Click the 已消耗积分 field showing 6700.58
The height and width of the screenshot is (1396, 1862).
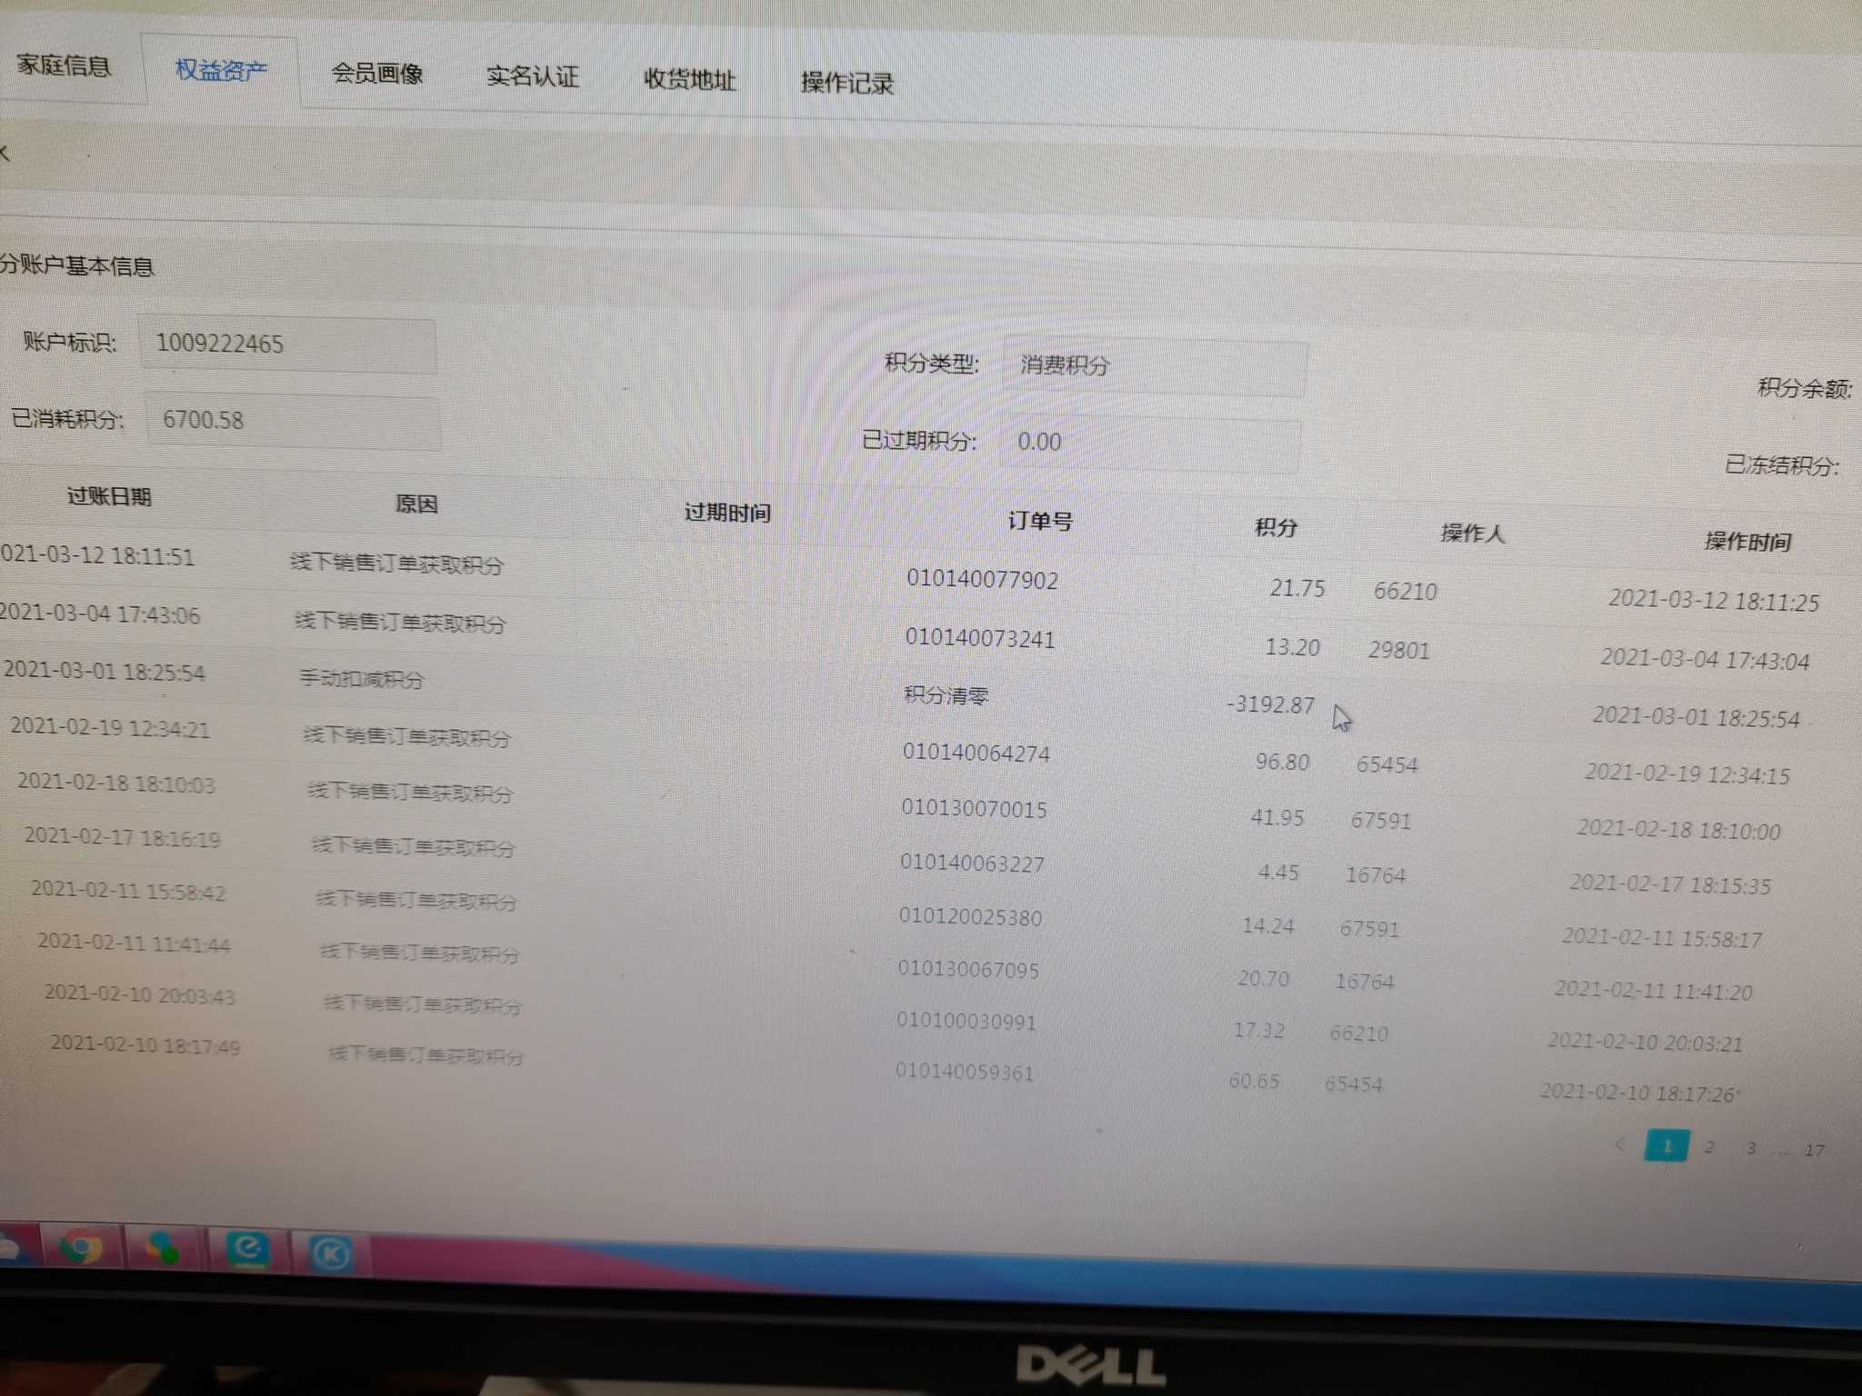coord(292,421)
